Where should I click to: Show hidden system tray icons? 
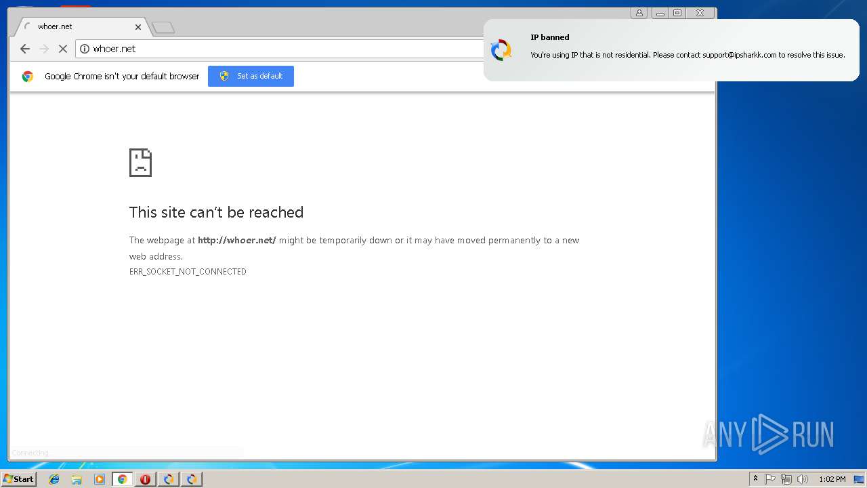click(755, 479)
